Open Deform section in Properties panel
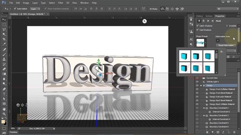Screen dimensions: 241x135 (203, 21)
